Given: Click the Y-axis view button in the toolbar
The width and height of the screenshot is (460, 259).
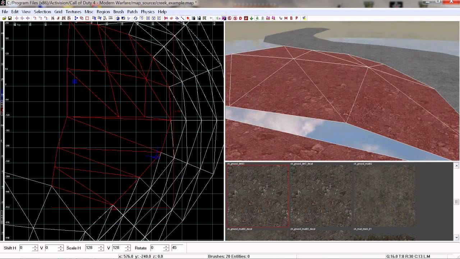Looking at the screenshot, I should 153,18.
